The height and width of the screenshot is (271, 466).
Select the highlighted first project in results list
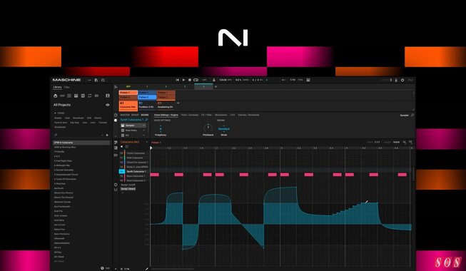81,143
